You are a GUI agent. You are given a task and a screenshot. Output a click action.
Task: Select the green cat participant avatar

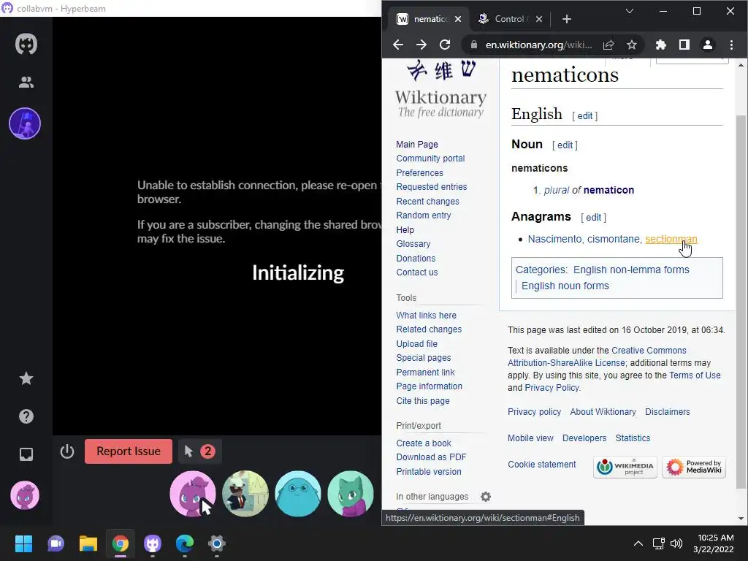click(351, 494)
